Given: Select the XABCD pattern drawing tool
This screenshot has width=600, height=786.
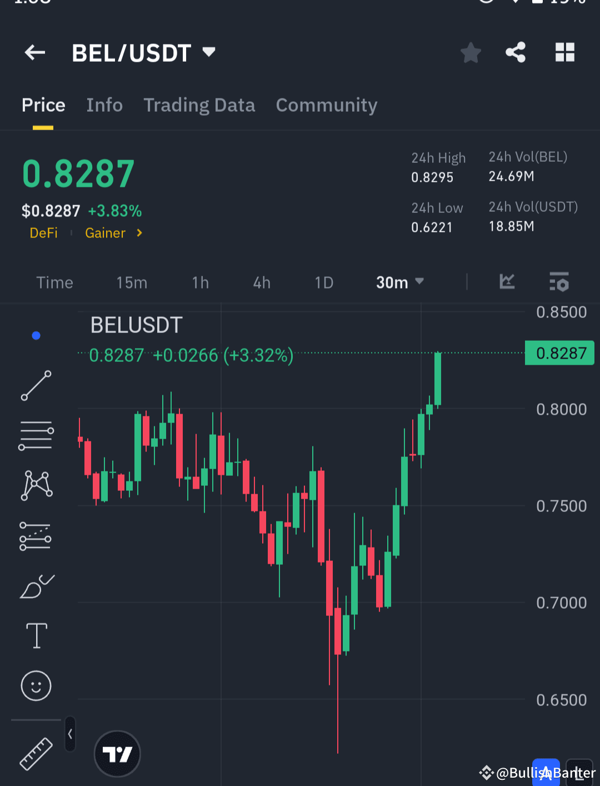Looking at the screenshot, I should [x=36, y=485].
